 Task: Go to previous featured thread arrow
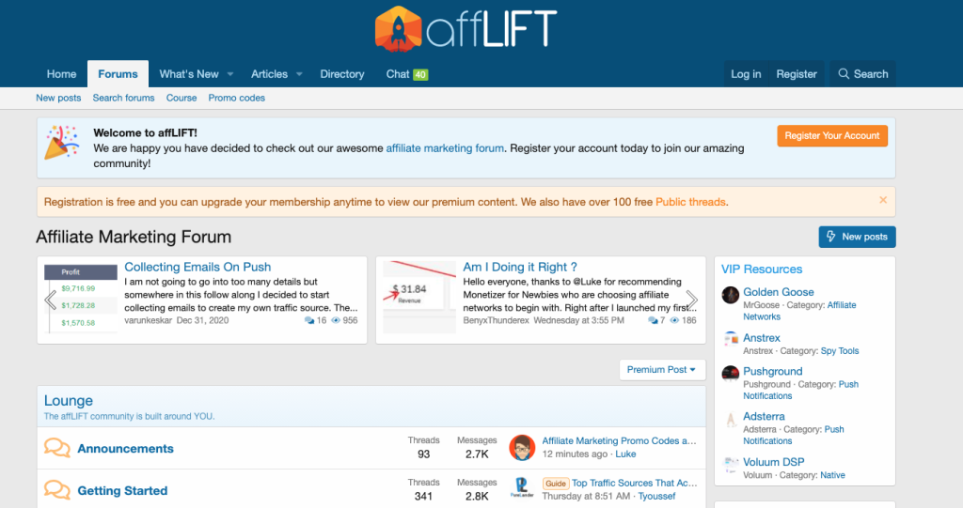pyautogui.click(x=51, y=300)
